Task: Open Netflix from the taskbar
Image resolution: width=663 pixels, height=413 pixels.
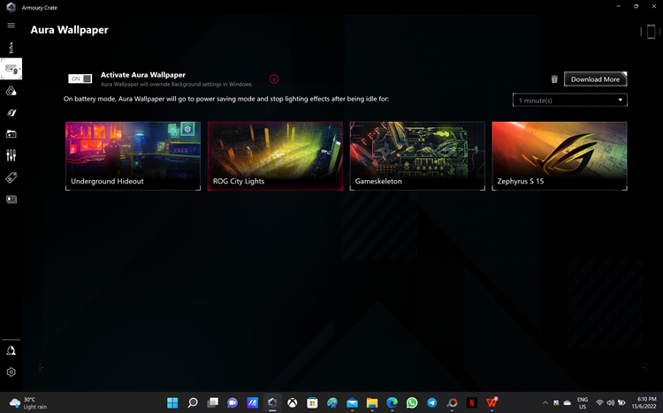Action: [472, 403]
